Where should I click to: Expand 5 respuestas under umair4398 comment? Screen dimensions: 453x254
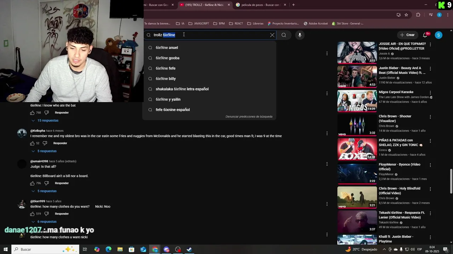click(x=44, y=191)
